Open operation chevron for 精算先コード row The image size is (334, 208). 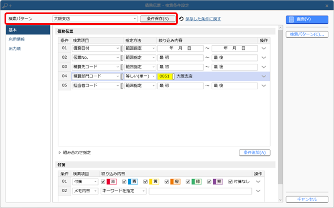click(264, 67)
